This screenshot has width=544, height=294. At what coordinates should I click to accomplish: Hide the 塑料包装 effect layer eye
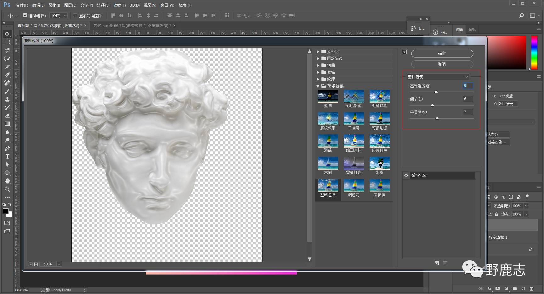pyautogui.click(x=406, y=176)
